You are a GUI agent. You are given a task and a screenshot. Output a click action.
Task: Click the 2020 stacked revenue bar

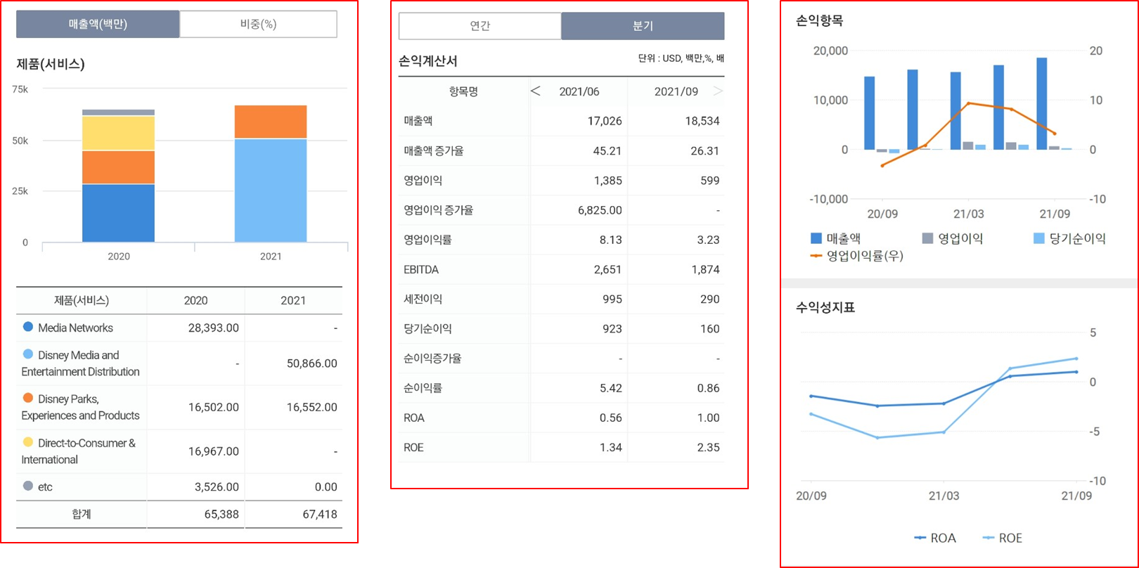pos(118,176)
